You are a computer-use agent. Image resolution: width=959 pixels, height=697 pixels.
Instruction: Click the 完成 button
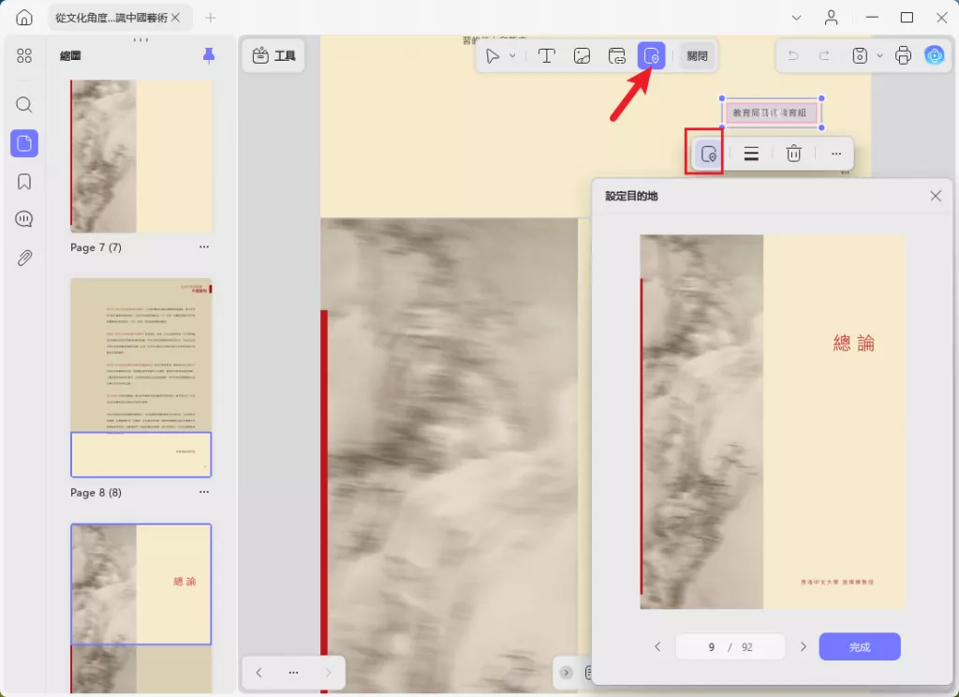860,646
